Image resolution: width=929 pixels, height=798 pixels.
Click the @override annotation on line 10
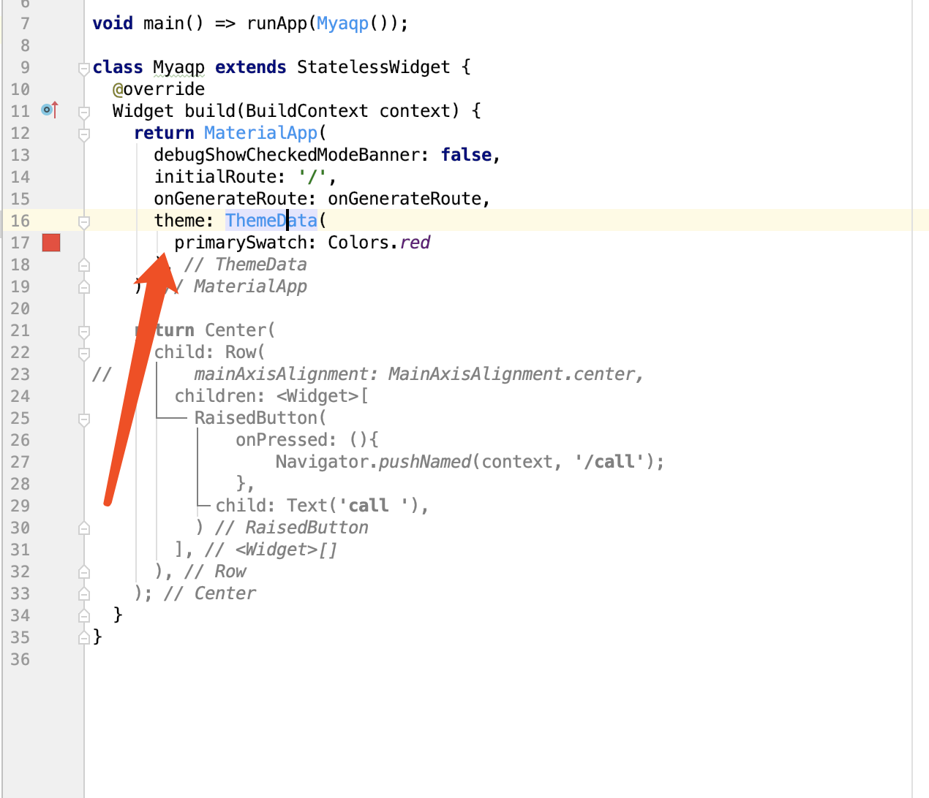[159, 89]
